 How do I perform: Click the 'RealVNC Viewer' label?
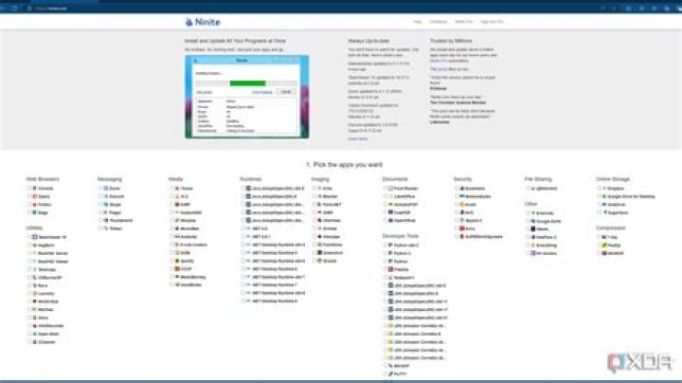[53, 262]
